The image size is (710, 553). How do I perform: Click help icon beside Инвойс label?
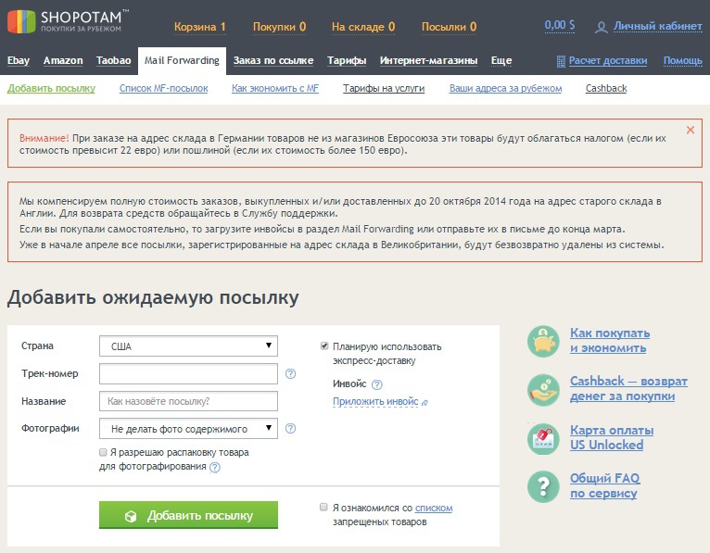pos(376,384)
